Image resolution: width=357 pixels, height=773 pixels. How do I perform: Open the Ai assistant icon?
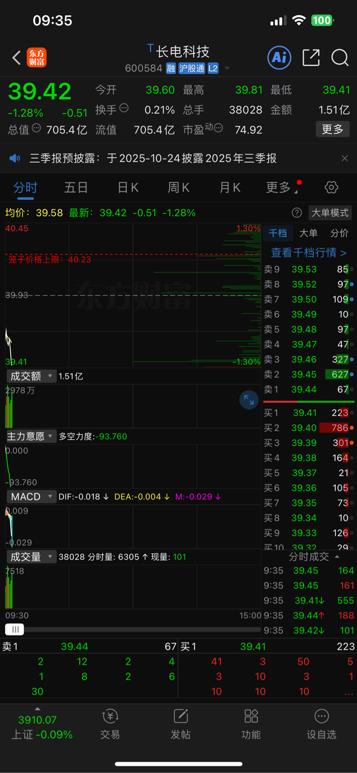tap(279, 58)
